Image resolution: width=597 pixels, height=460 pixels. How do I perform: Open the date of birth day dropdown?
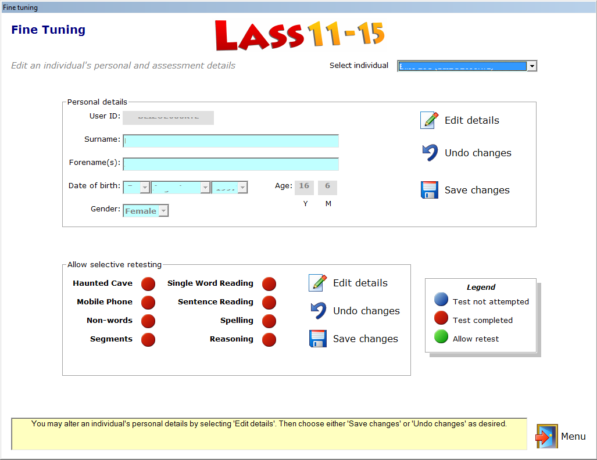click(145, 187)
